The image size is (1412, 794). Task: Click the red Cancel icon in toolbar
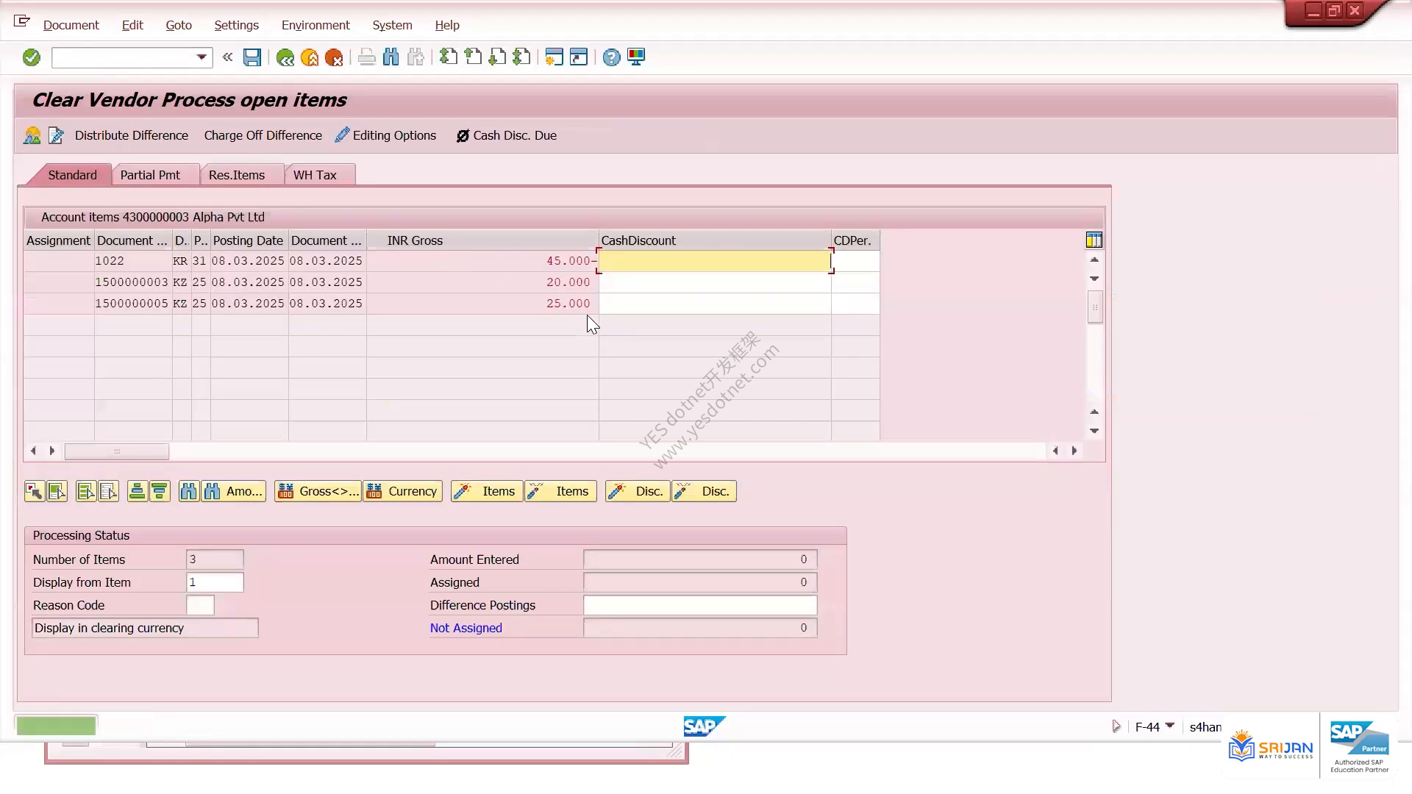click(x=334, y=57)
